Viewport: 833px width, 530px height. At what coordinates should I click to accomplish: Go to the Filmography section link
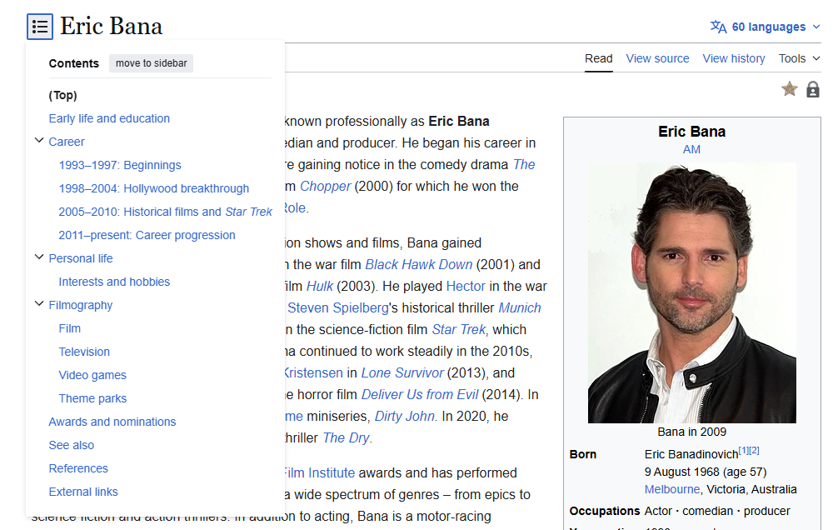pyautogui.click(x=81, y=305)
